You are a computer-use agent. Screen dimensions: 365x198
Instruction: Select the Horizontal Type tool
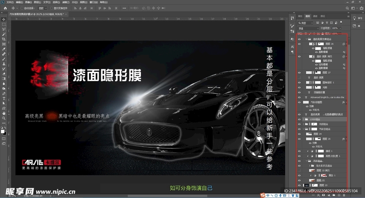[4, 98]
